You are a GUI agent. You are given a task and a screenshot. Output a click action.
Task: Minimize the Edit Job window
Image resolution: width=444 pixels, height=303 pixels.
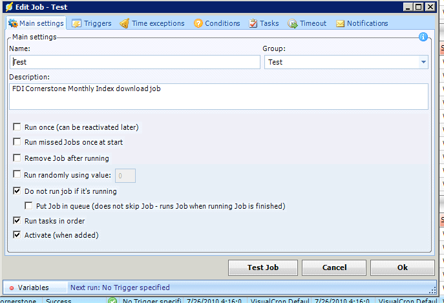(408, 7)
